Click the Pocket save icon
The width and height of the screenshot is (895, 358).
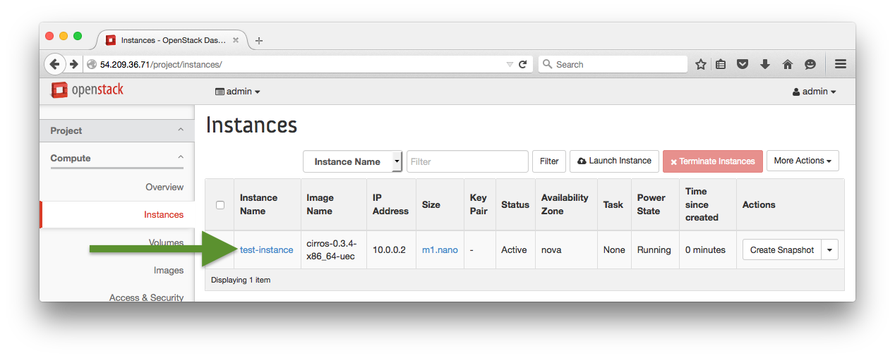743,64
